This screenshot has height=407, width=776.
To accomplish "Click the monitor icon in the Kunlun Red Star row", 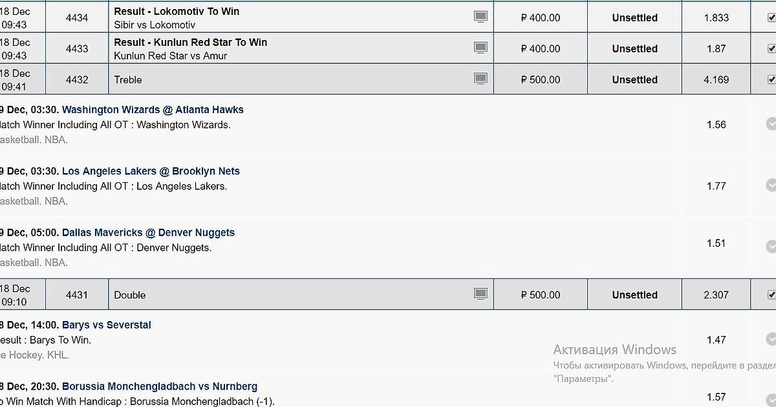I will pos(480,48).
